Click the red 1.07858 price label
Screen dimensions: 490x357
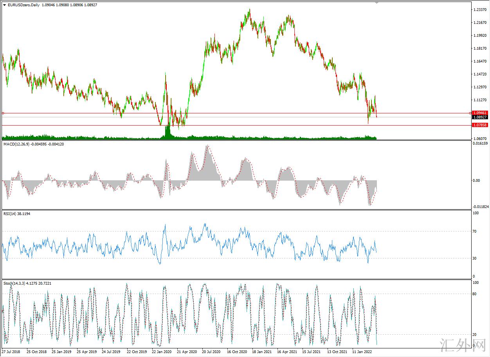(x=479, y=125)
